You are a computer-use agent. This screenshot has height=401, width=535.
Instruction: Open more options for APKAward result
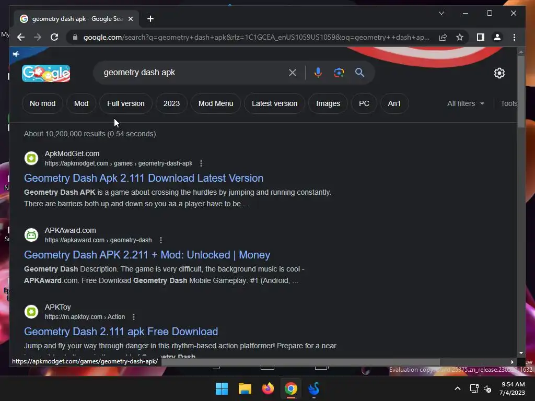(x=161, y=240)
